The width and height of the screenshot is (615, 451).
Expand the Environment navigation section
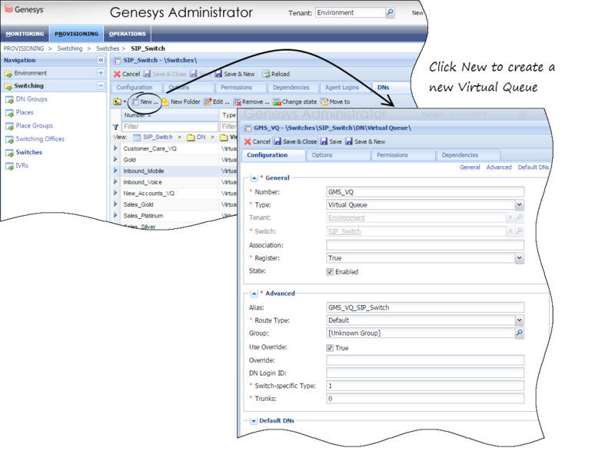101,73
